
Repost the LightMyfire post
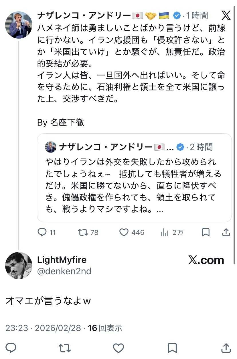(64, 348)
